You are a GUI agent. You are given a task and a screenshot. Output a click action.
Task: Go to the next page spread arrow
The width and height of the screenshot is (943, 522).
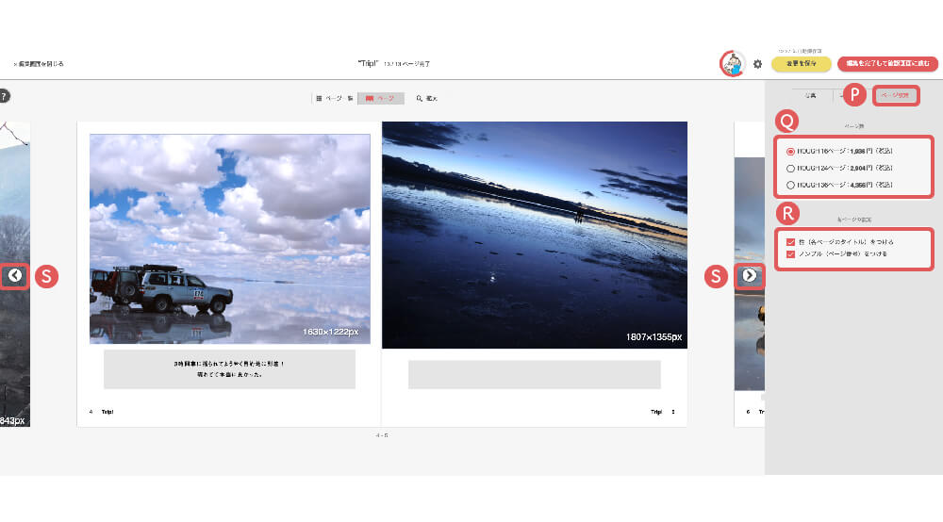point(749,275)
